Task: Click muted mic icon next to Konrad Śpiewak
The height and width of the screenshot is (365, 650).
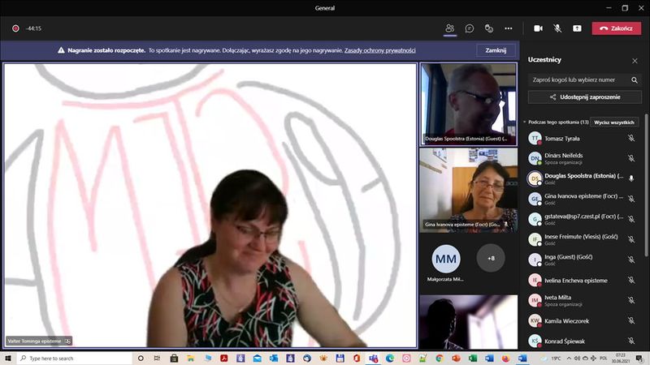Action: click(631, 341)
